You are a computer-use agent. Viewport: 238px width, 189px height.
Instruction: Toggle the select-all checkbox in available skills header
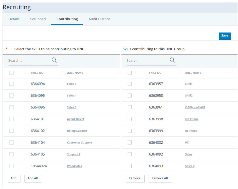click(x=11, y=73)
